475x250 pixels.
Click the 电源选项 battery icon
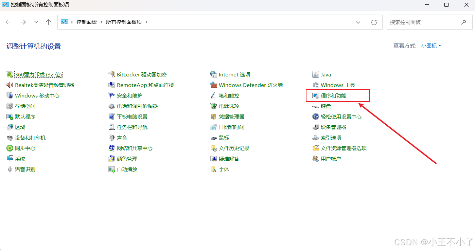tap(214, 106)
